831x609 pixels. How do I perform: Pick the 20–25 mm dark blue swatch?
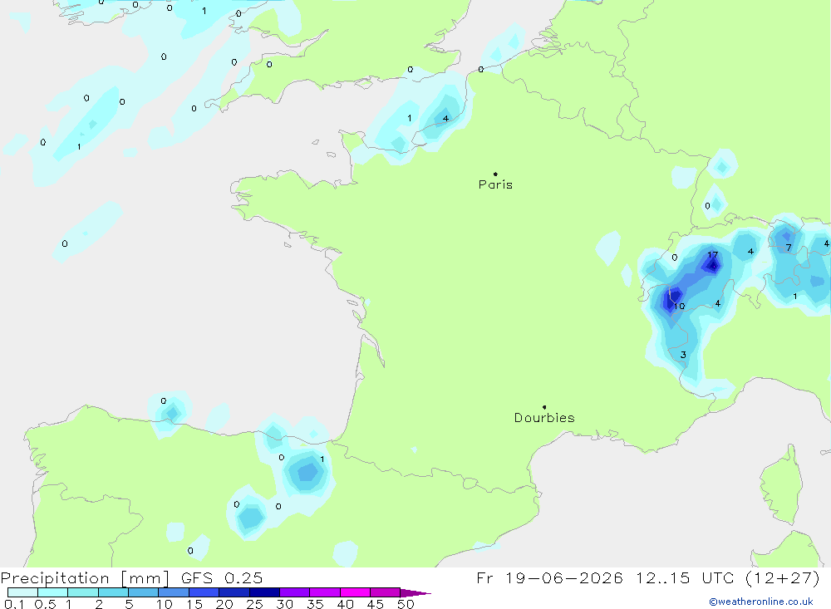[234, 592]
